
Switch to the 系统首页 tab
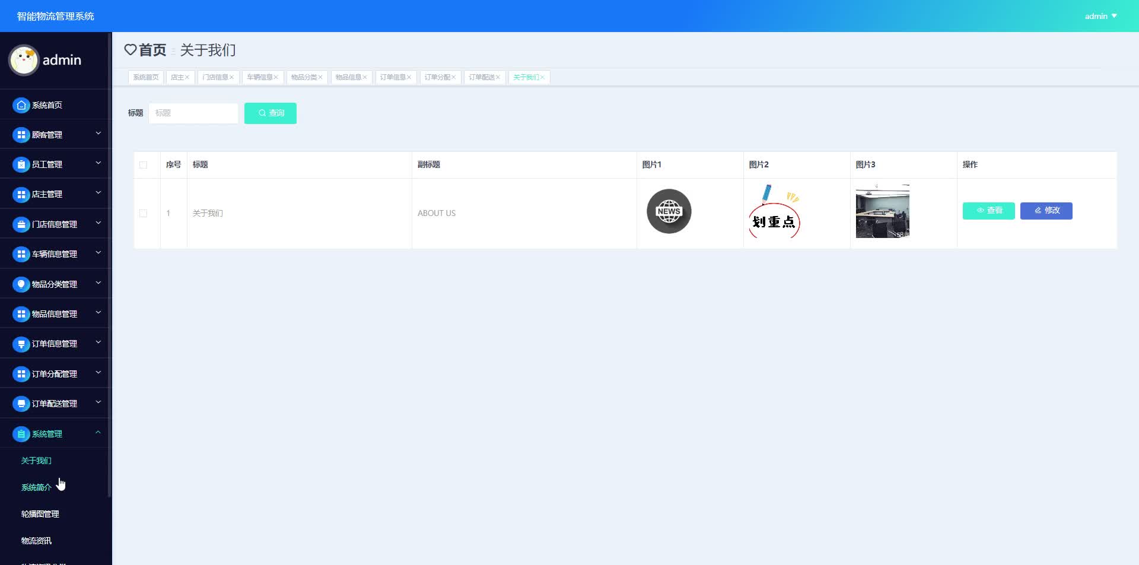146,77
